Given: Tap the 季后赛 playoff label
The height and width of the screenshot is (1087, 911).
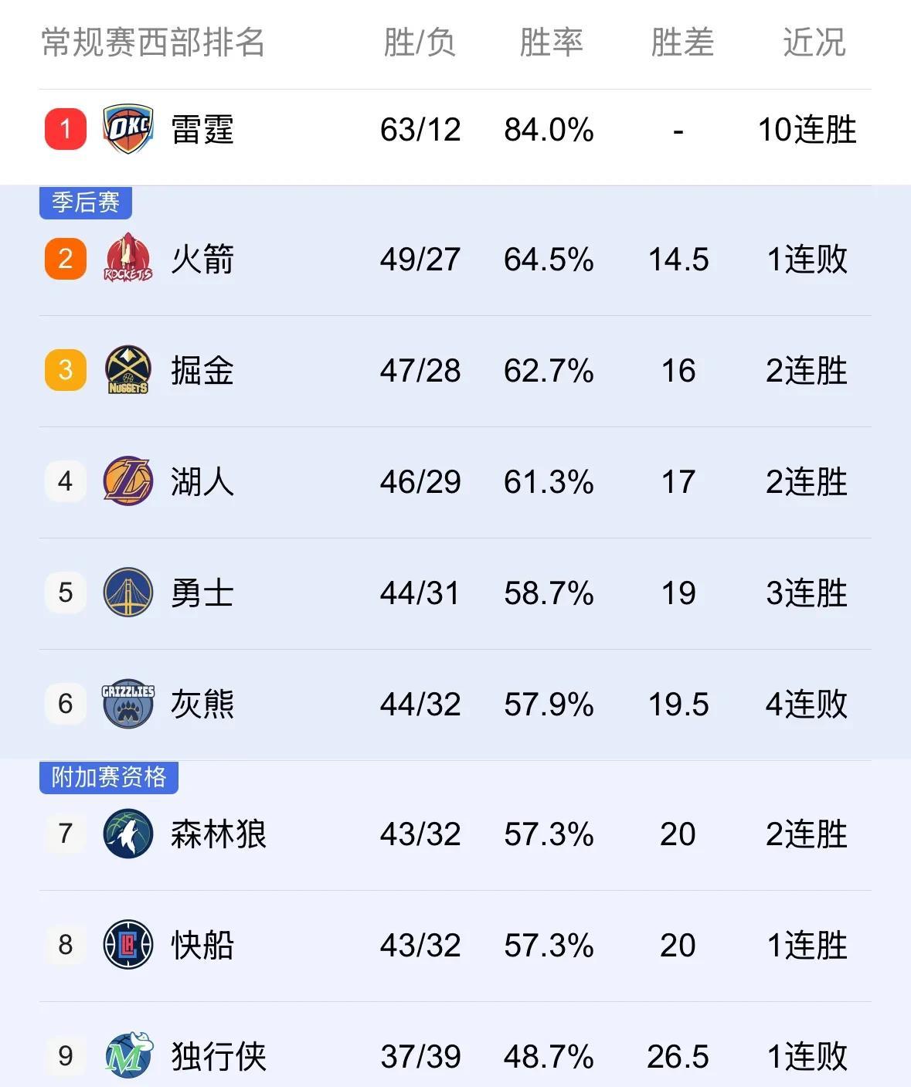Looking at the screenshot, I should [x=86, y=203].
